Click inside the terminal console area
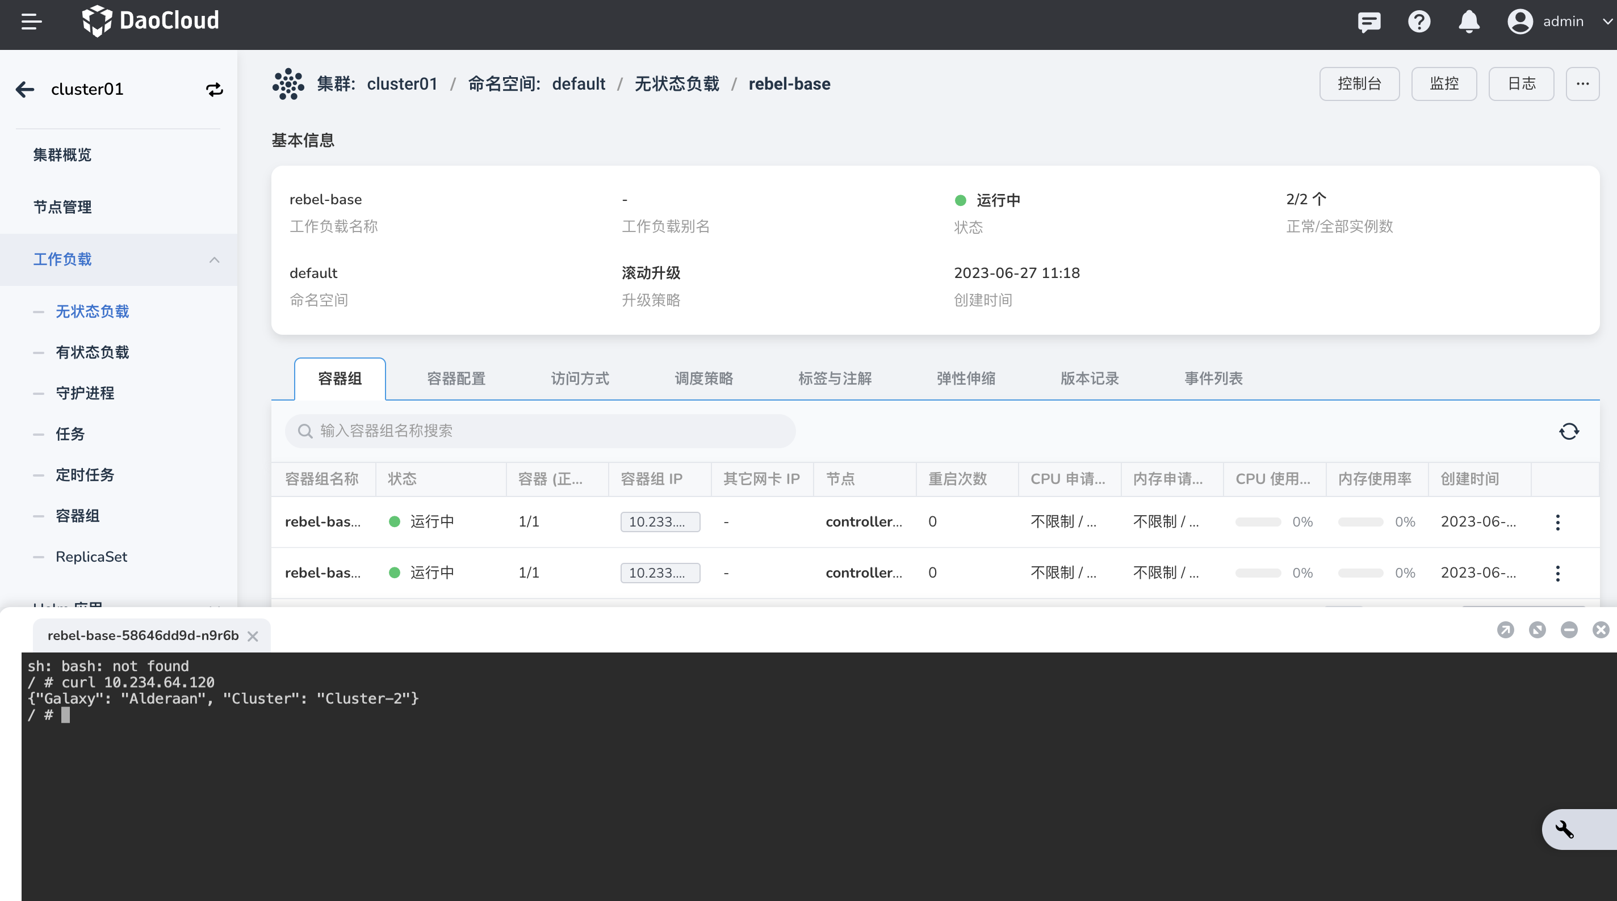The height and width of the screenshot is (901, 1617). (x=819, y=777)
